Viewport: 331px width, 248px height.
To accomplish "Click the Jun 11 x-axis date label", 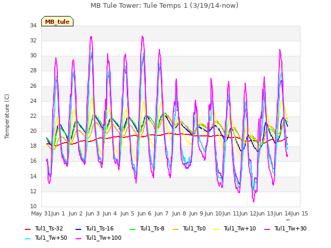I will [x=231, y=213].
